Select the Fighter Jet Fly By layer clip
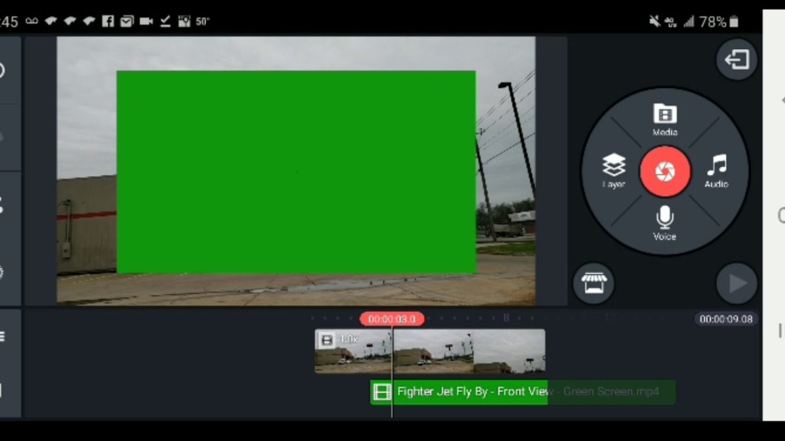The height and width of the screenshot is (441, 785). coord(471,392)
